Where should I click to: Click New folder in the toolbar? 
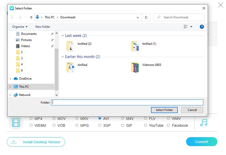tap(43, 27)
